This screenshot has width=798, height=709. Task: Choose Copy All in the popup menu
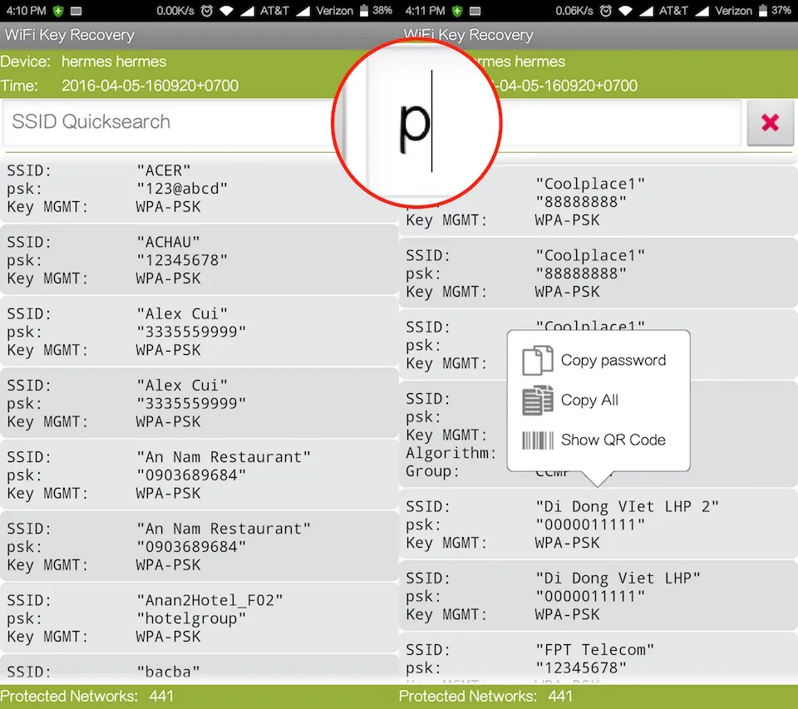(x=589, y=401)
